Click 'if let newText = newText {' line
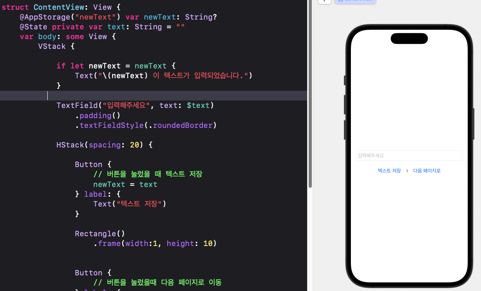Image resolution: width=481 pixels, height=291 pixels. pos(116,66)
